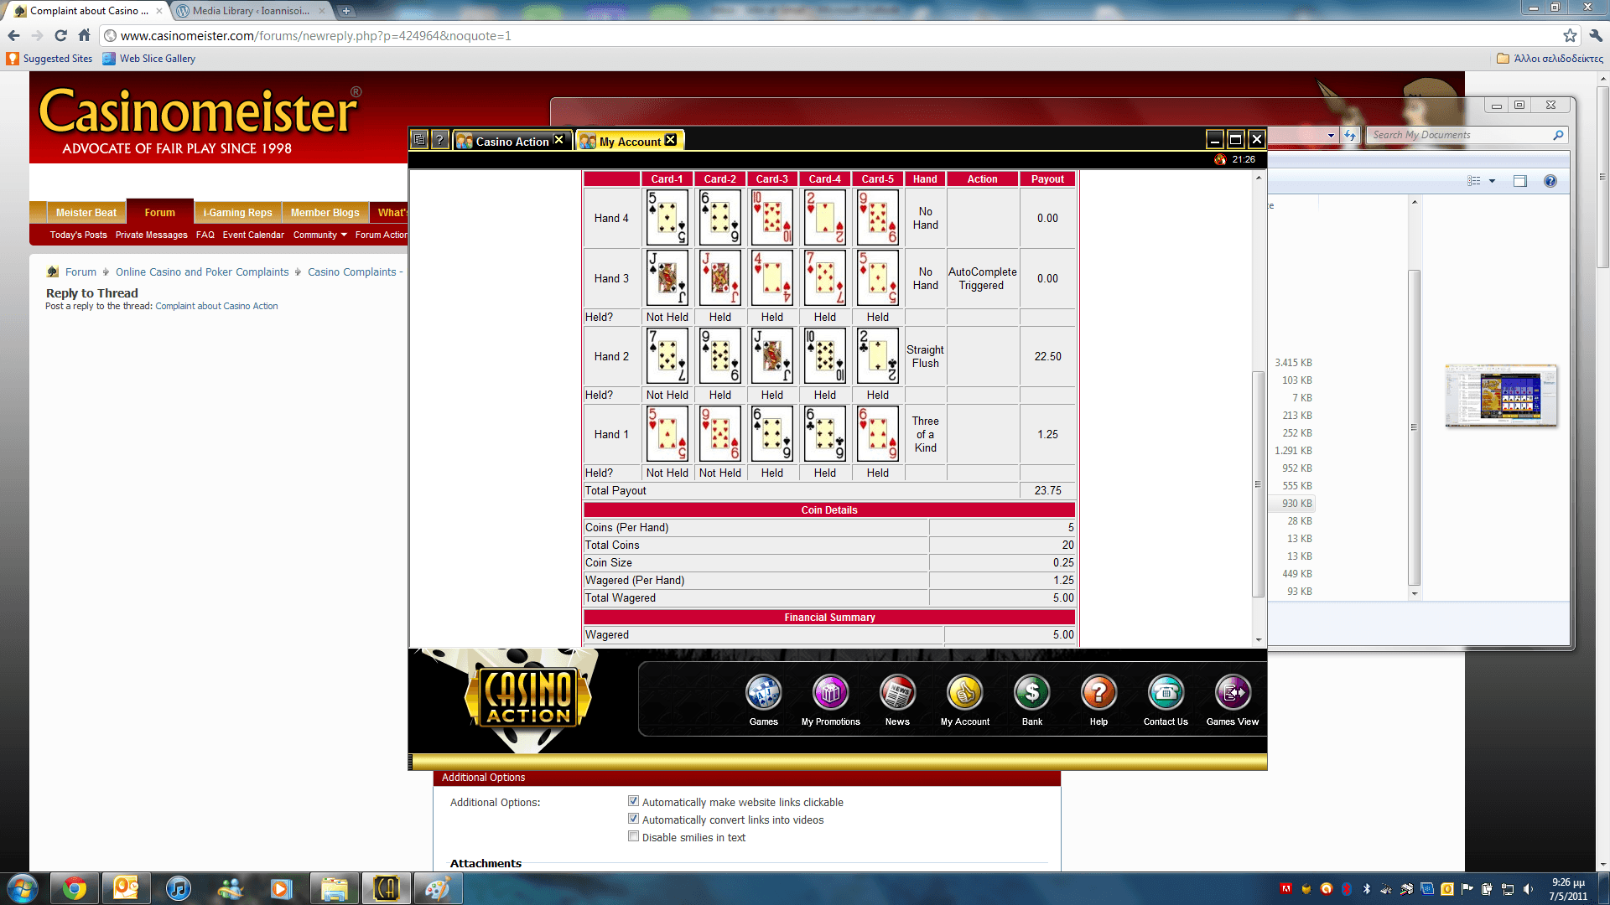
Task: Toggle the preview pane icon in Explorer
Action: point(1520,181)
